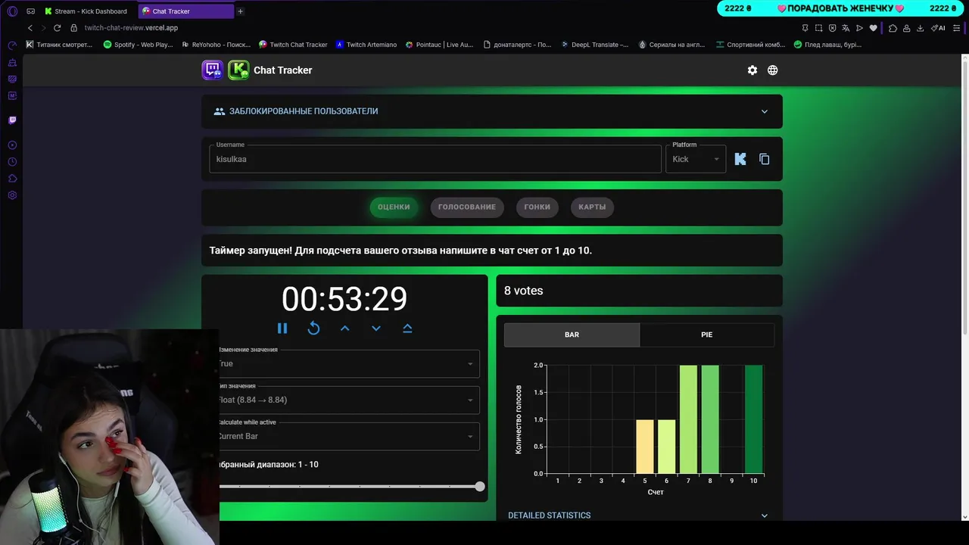
Task: Click the Kick connect icon beside Platform
Action: (x=740, y=159)
